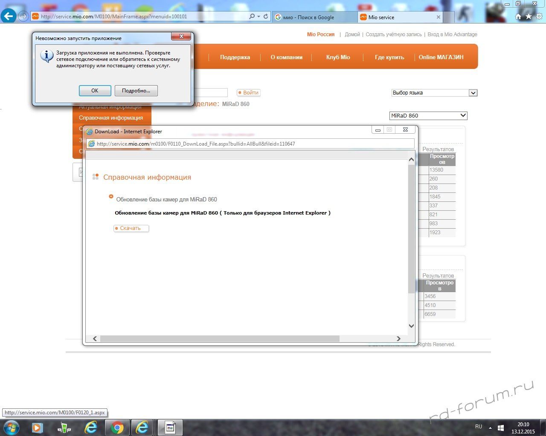Click Mio Россия link
The width and height of the screenshot is (546, 436).
(321, 34)
